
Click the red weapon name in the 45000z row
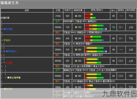click(x=9, y=63)
